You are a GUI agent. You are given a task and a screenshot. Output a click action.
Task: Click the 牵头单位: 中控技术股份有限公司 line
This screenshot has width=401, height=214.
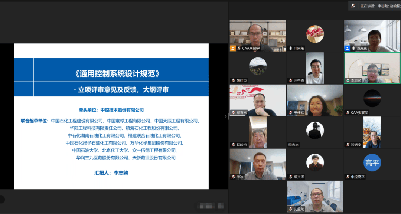pos(111,110)
